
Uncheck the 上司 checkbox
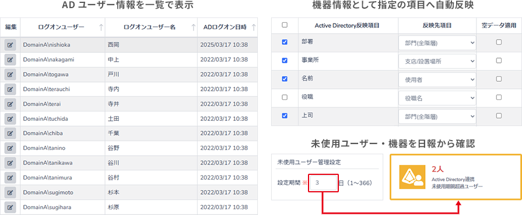[x=285, y=116]
